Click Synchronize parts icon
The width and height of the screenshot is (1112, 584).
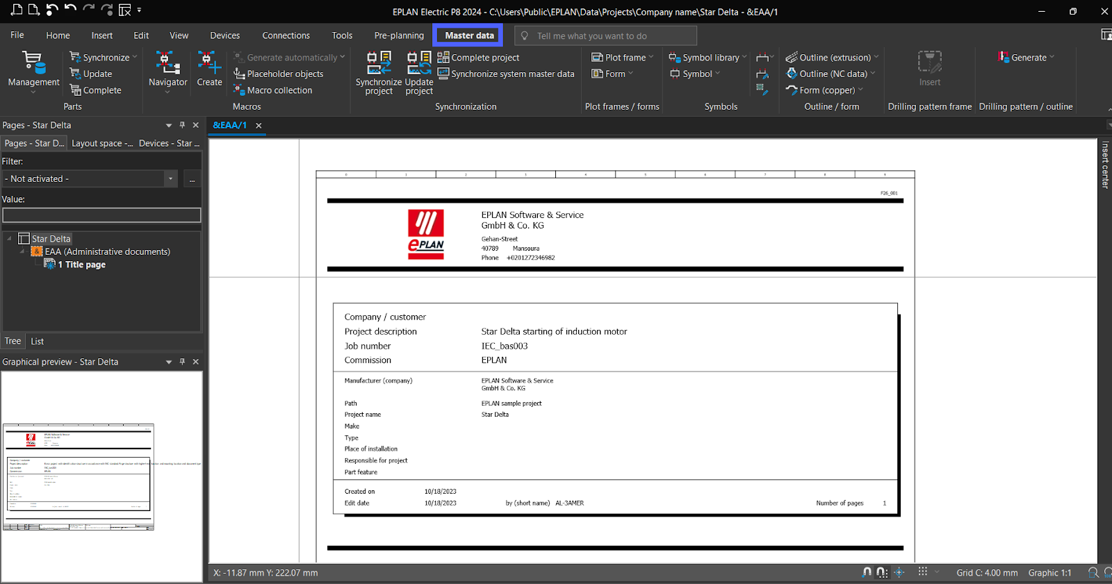tap(75, 58)
